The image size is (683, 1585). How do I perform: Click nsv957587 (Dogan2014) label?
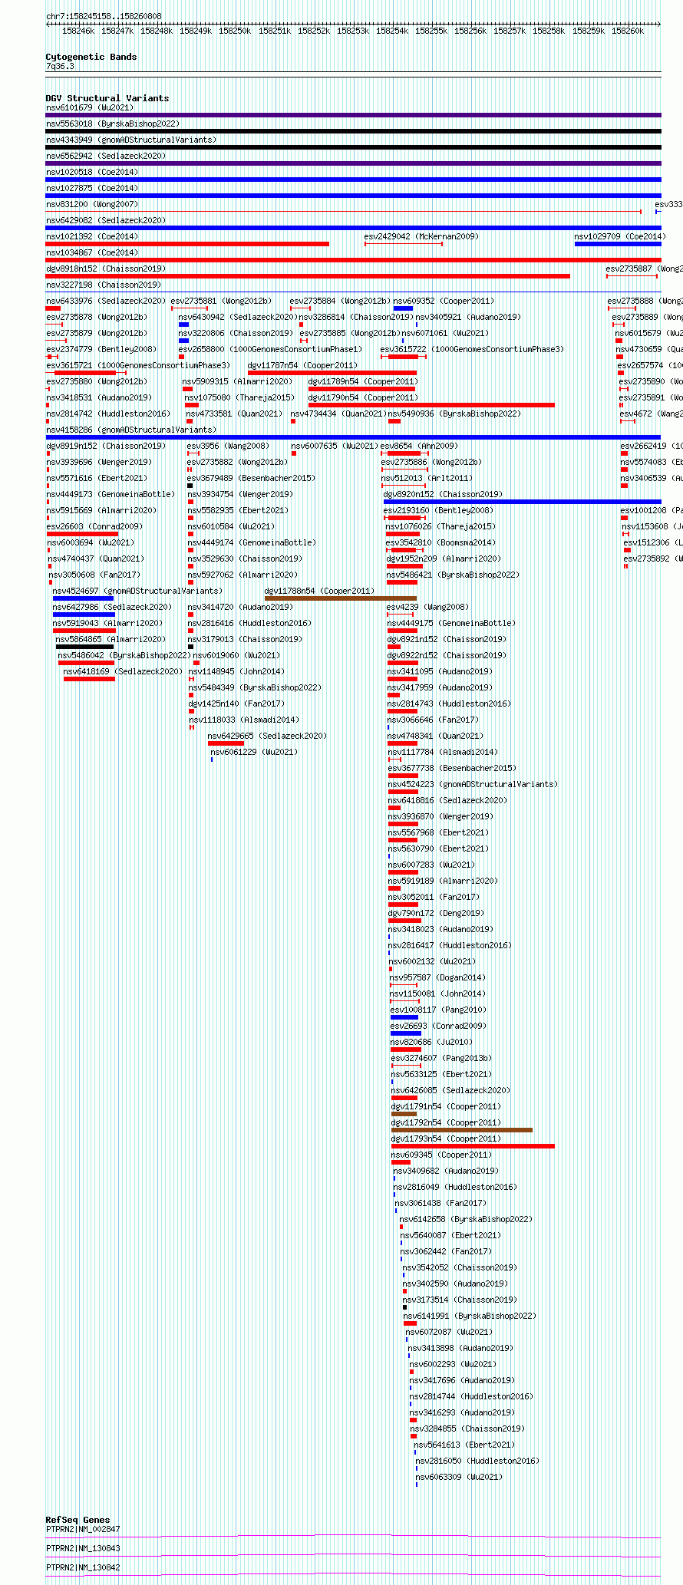437,977
